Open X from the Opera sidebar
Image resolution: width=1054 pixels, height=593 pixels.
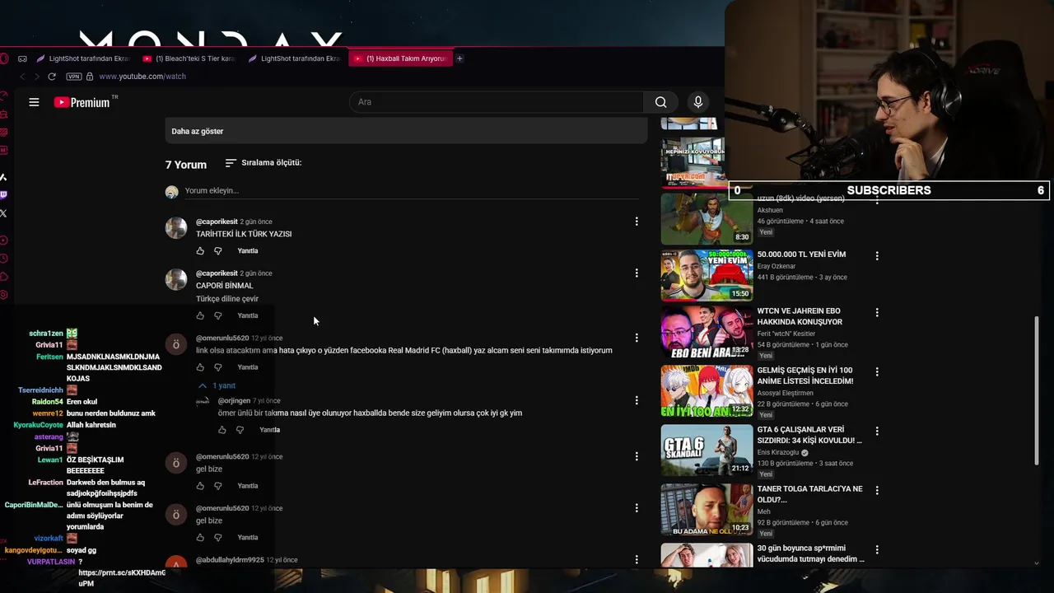pos(3,213)
